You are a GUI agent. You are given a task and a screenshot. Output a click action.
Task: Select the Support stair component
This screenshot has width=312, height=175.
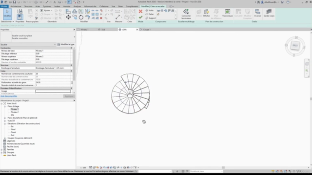[151, 18]
